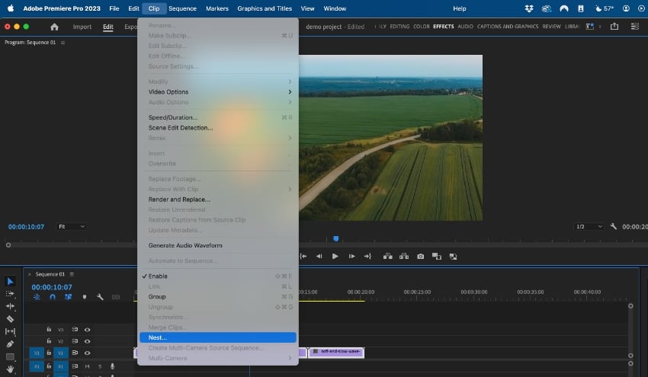
Task: Click the Lift button
Action: pos(387,257)
